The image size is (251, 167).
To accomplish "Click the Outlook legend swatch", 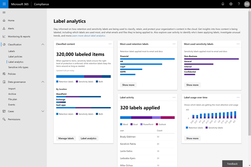I will pos(157,124).
